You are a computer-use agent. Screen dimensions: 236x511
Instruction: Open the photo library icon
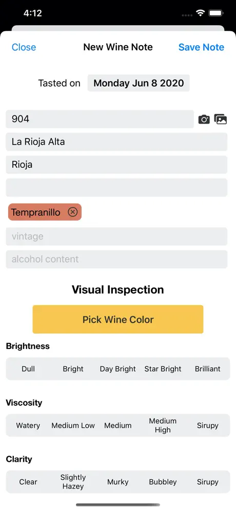tap(221, 119)
